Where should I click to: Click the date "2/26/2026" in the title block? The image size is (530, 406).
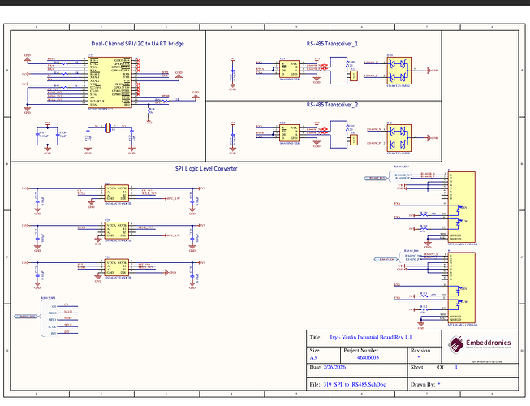point(334,367)
